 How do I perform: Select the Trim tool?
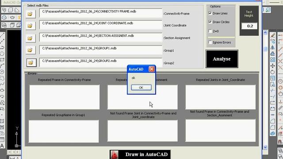pyautogui.click(x=273, y=90)
